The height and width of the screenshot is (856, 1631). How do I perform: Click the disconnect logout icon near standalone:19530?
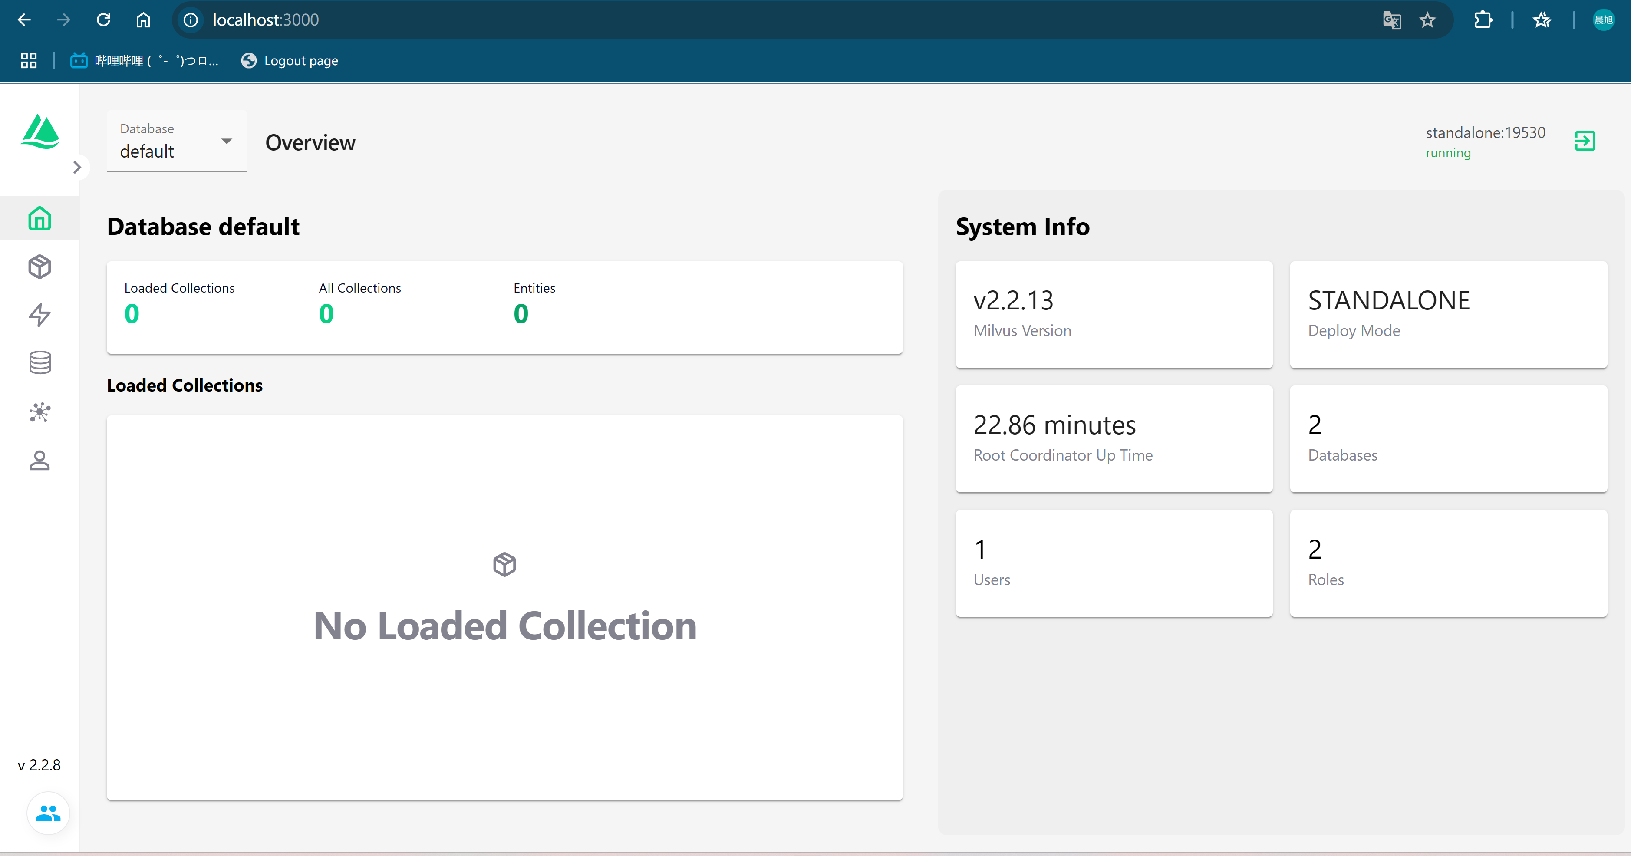(1584, 141)
